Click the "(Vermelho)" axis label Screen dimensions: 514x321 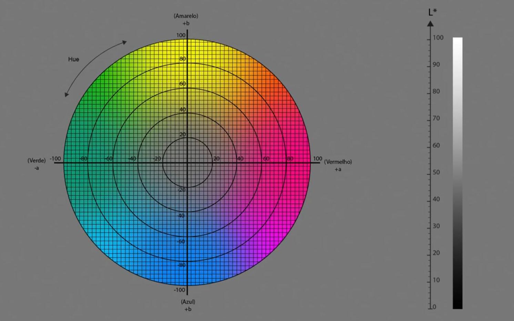[x=338, y=162]
